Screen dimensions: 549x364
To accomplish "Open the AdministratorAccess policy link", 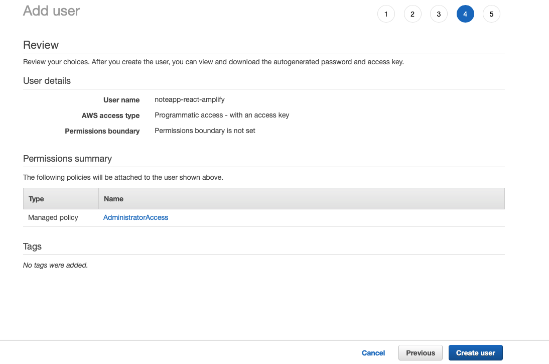I will click(x=135, y=217).
